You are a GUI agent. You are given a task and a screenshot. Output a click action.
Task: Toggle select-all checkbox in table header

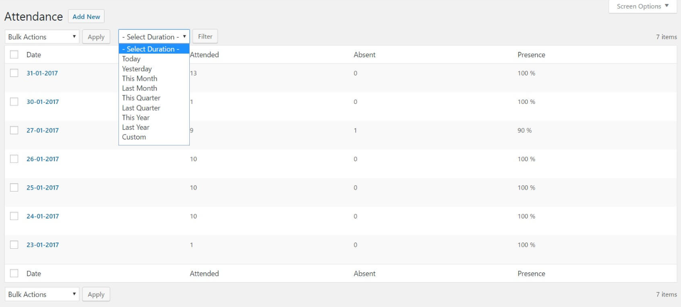14,55
